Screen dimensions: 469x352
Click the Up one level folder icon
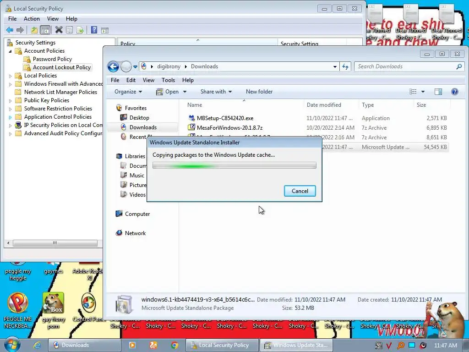pos(34,30)
